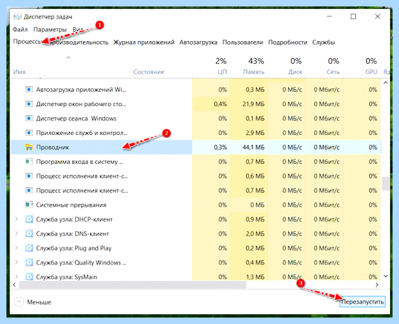The width and height of the screenshot is (399, 324).
Task: Expand Служба узла: SysMain group
Action: click(x=17, y=276)
